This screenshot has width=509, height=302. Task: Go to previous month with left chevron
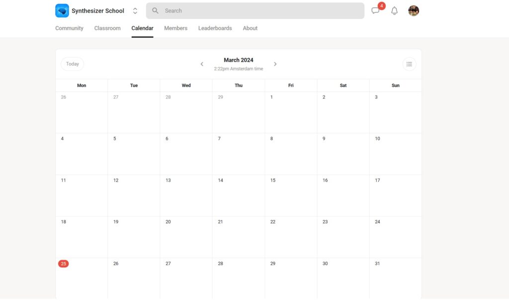coord(202,64)
